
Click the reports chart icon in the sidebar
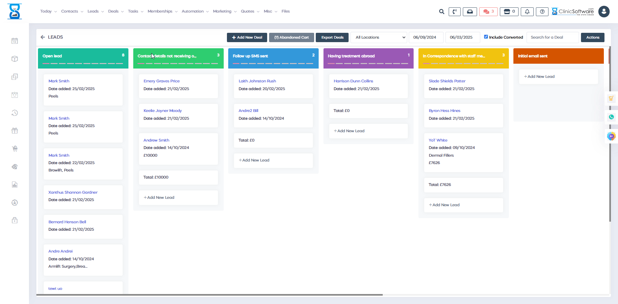coord(14,185)
